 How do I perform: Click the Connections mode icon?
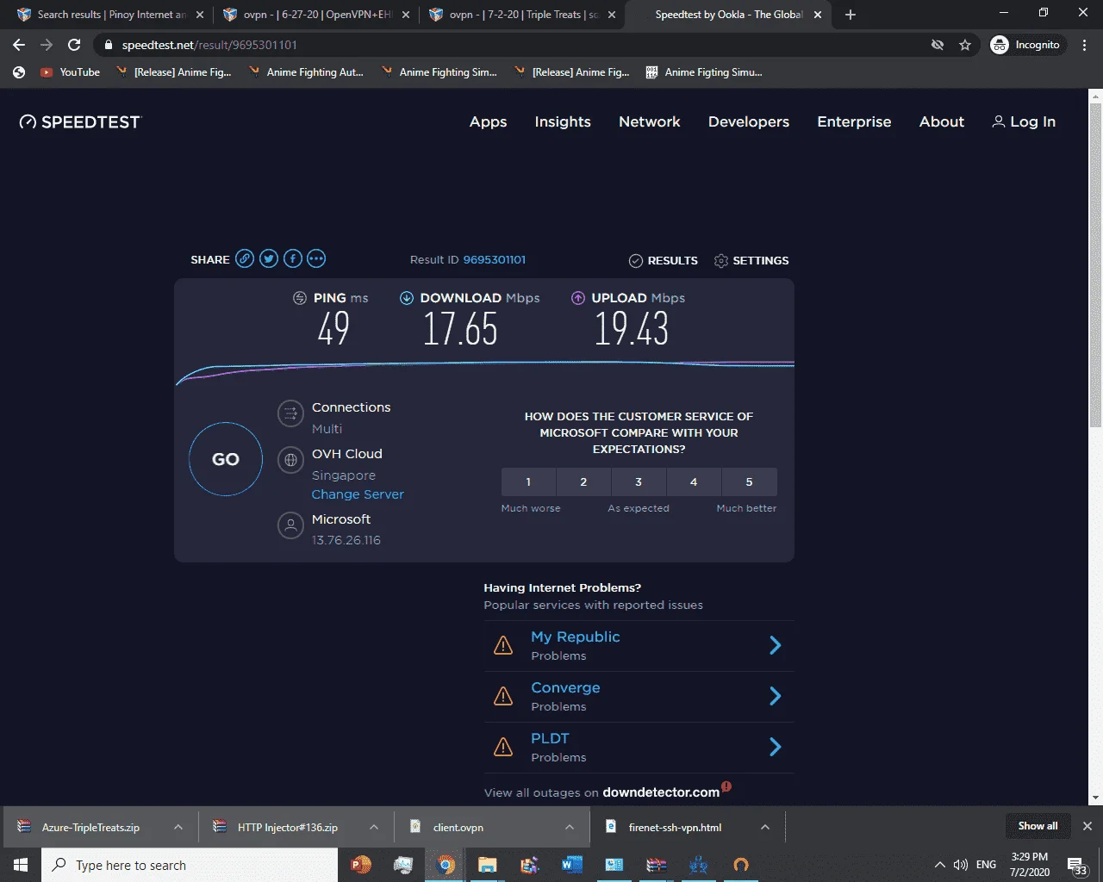tap(291, 413)
